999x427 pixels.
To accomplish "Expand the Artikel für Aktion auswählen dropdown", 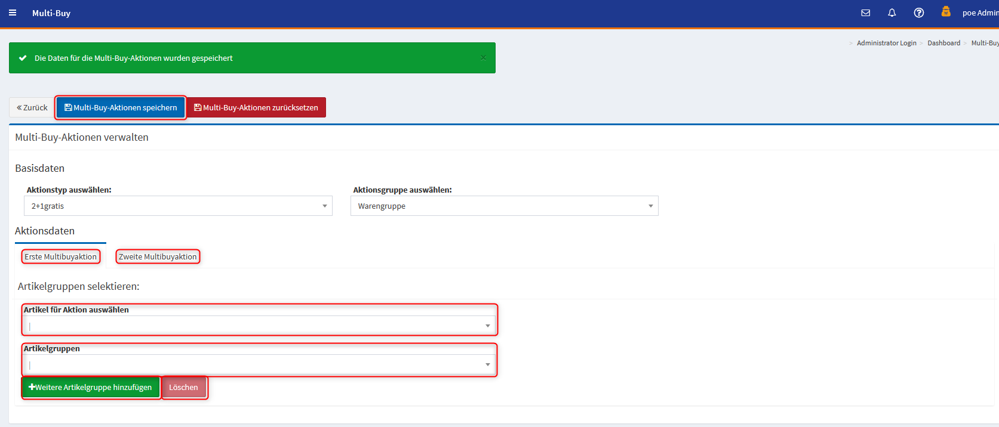I will point(487,326).
